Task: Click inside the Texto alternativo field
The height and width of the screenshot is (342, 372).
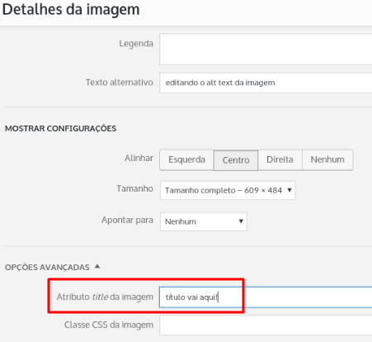Action: coord(266,83)
